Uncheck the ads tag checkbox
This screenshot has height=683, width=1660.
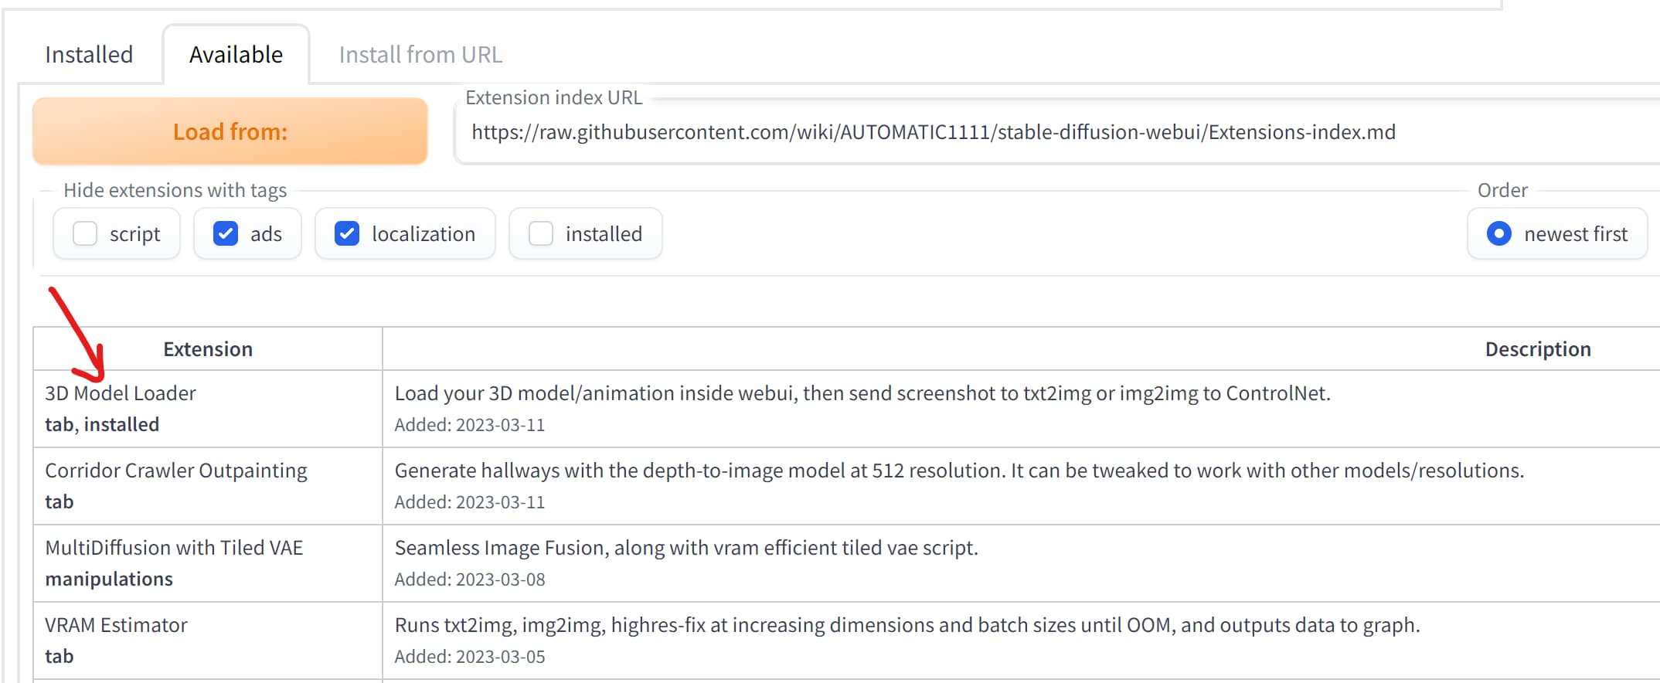pyautogui.click(x=226, y=233)
